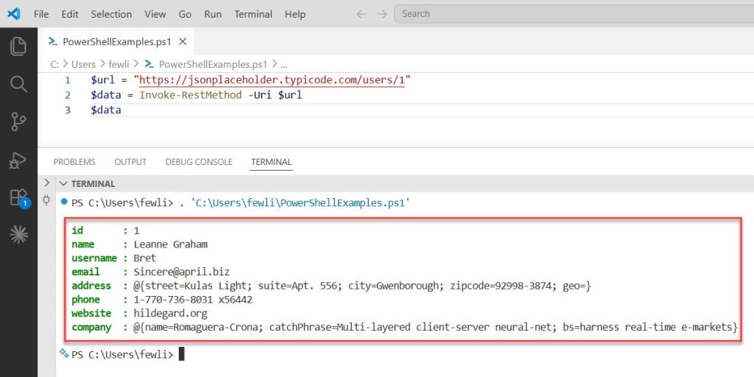Click the company output line

(404, 328)
